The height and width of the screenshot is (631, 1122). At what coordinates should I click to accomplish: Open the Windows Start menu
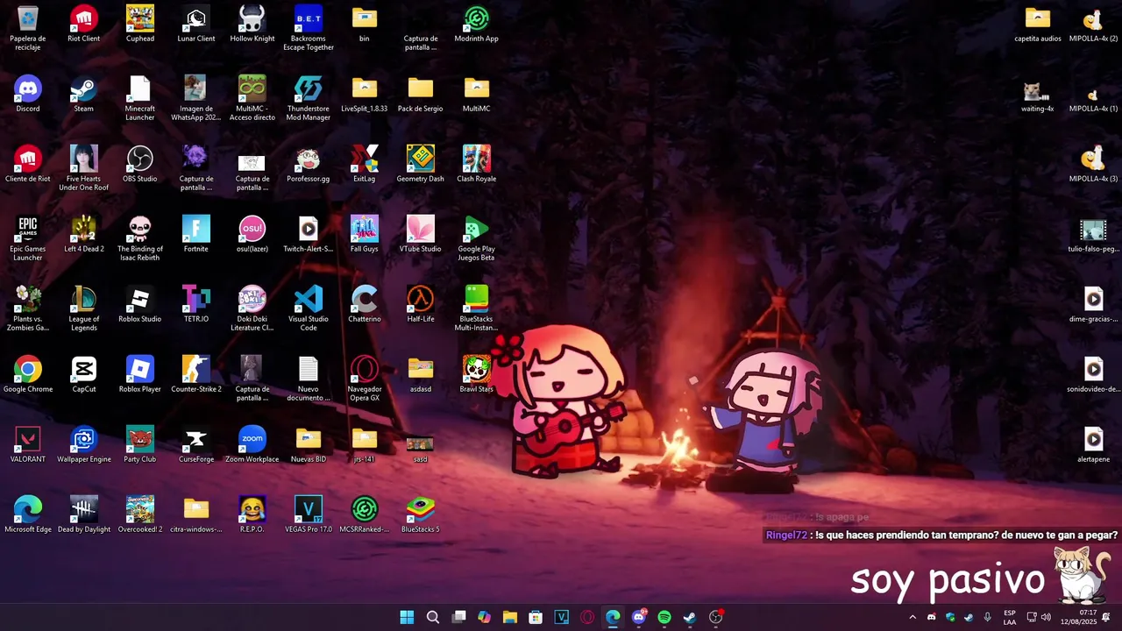coord(407,617)
